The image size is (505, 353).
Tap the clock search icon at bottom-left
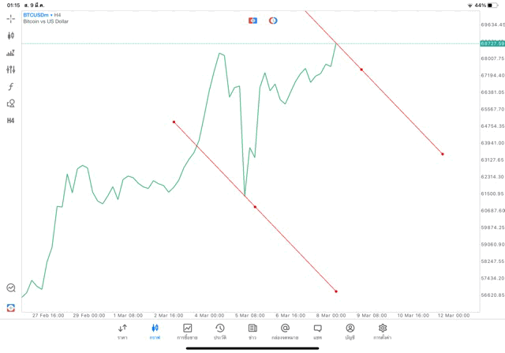[11, 288]
